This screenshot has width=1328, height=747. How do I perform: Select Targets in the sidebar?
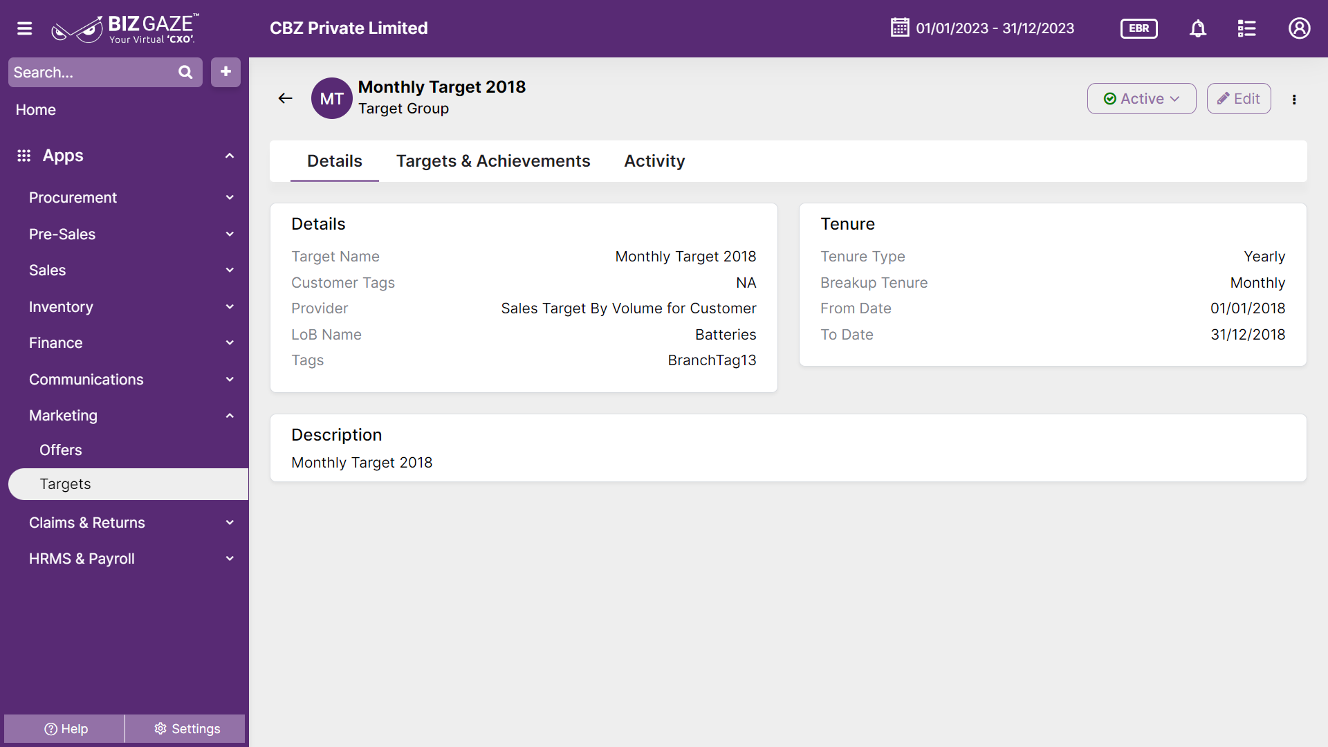click(x=128, y=484)
